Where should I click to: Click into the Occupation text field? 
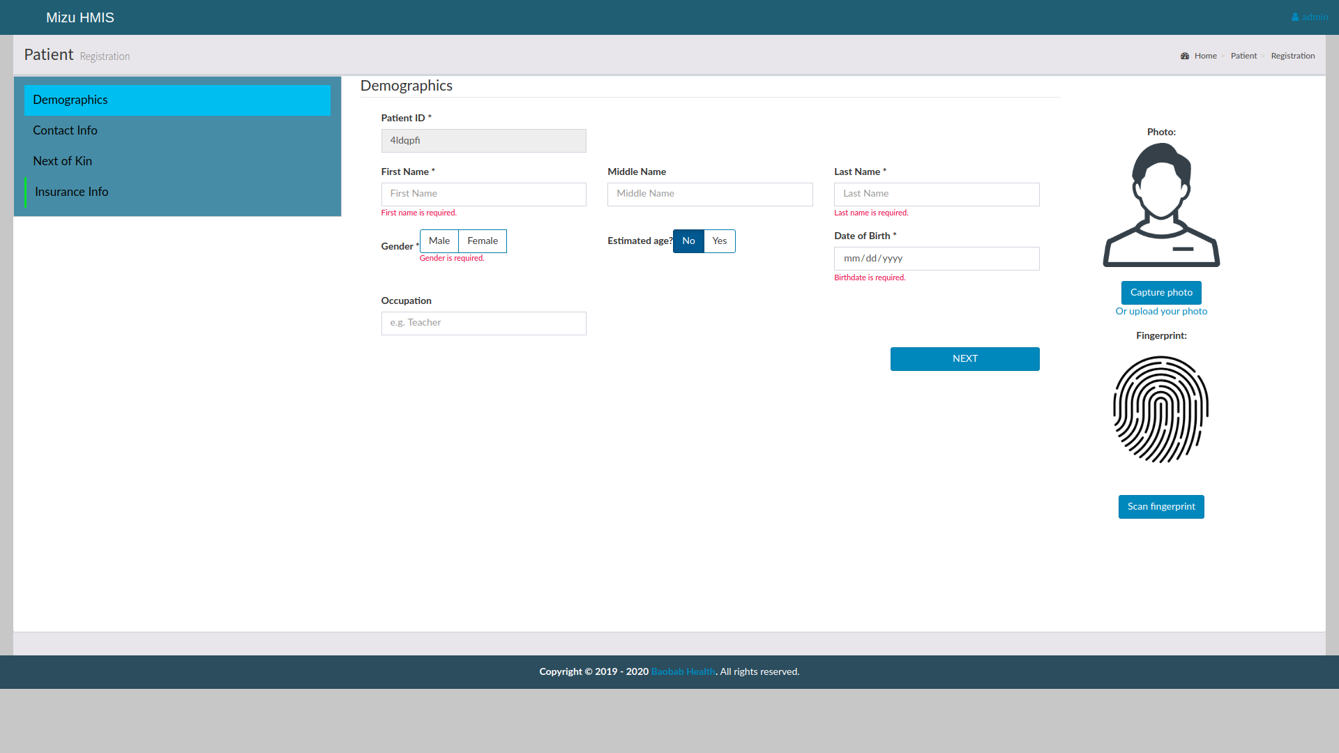point(483,324)
